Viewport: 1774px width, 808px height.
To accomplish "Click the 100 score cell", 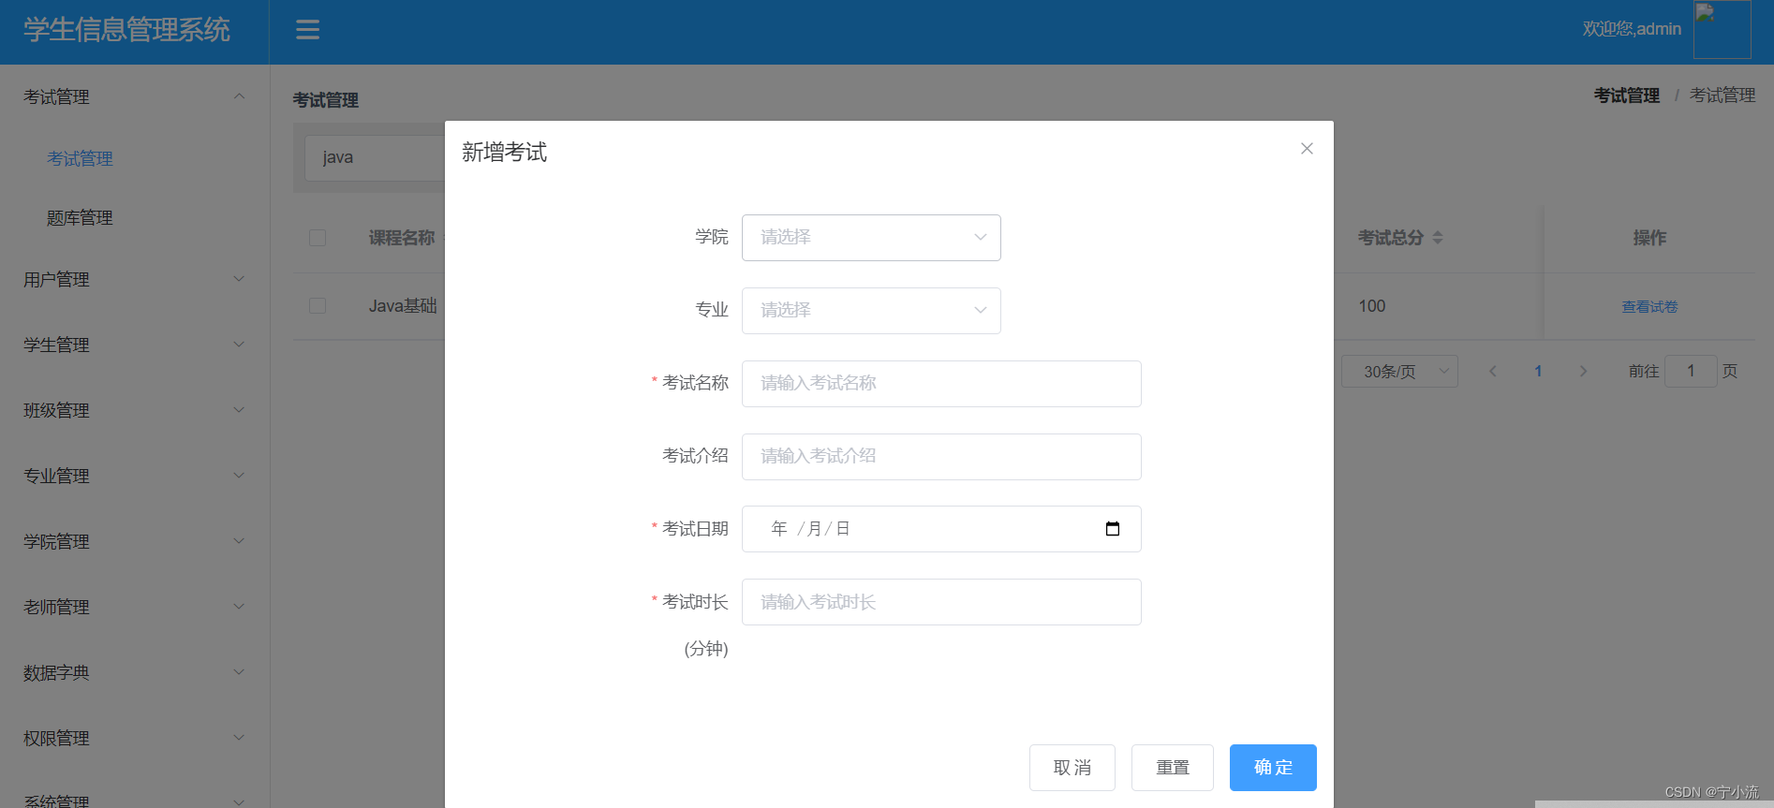I will (1372, 306).
